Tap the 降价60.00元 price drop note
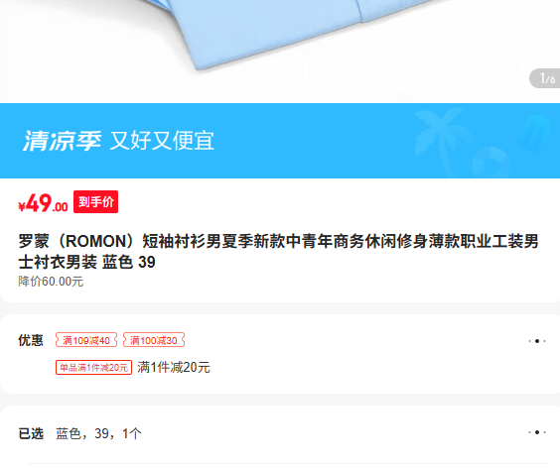 click(51, 282)
